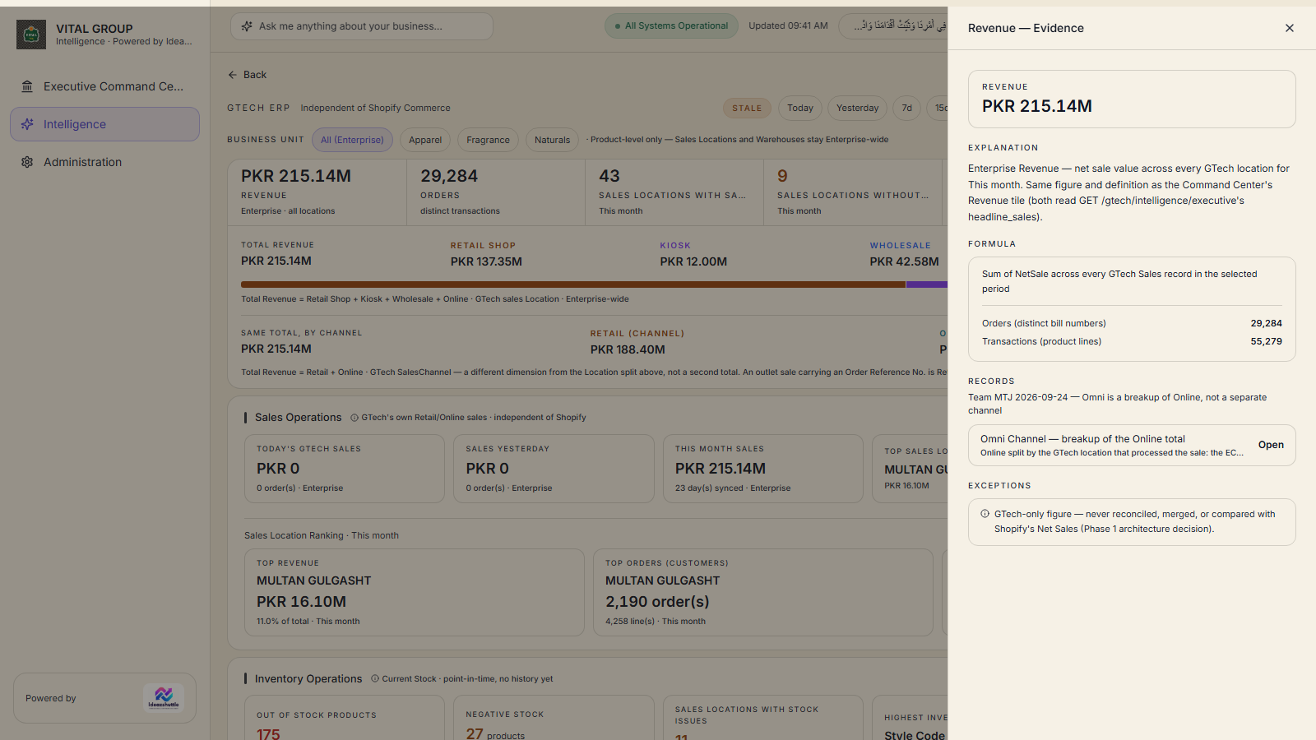Image resolution: width=1316 pixels, height=740 pixels.
Task: Click the revenue split progress bar
Action: click(594, 284)
